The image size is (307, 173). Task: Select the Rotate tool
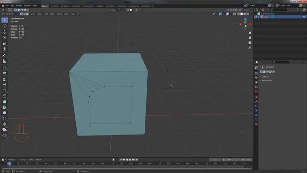point(4,37)
